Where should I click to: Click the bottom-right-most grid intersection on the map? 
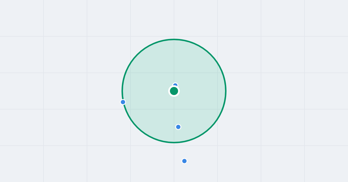point(304,146)
